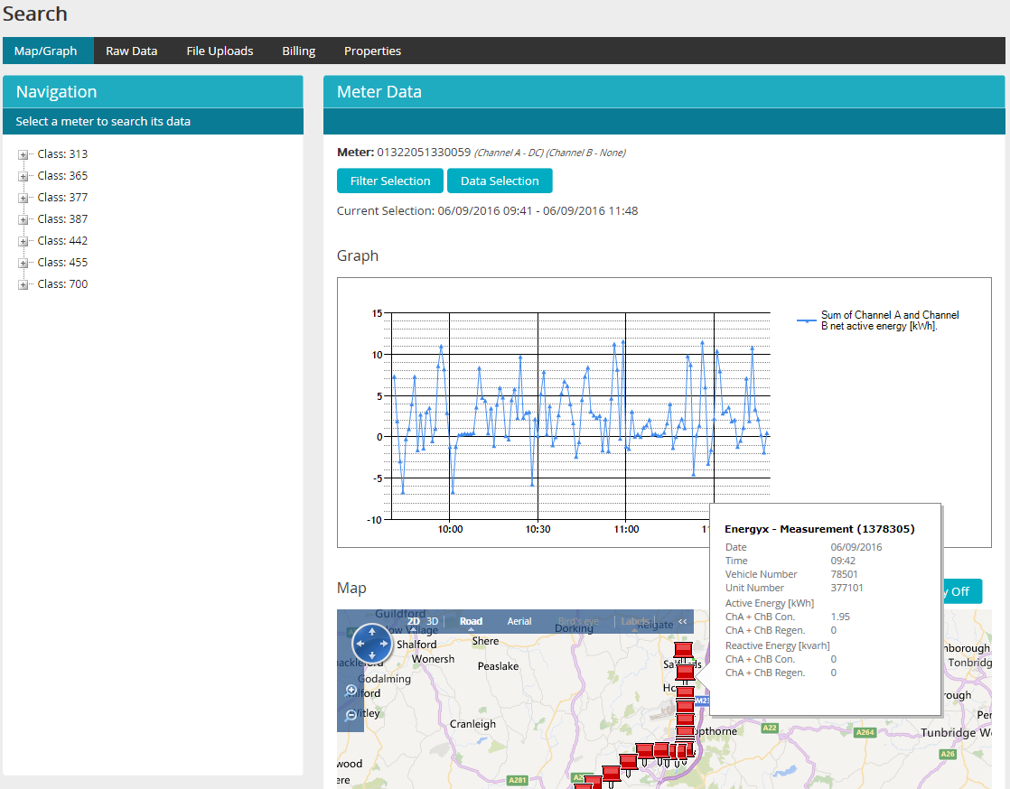Select the Class: 700 label
This screenshot has height=789, width=1010.
[x=62, y=283]
